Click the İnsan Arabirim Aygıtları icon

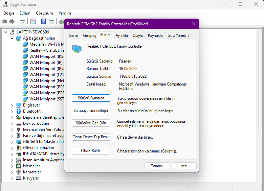coord(19,160)
